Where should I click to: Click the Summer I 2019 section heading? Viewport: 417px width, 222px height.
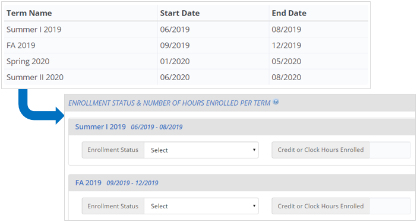tap(100, 127)
